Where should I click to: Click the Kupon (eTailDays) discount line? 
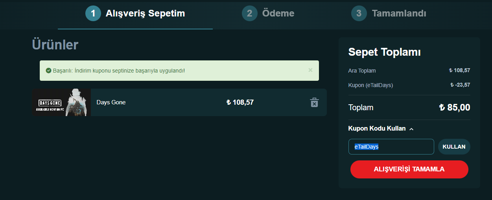coord(370,85)
